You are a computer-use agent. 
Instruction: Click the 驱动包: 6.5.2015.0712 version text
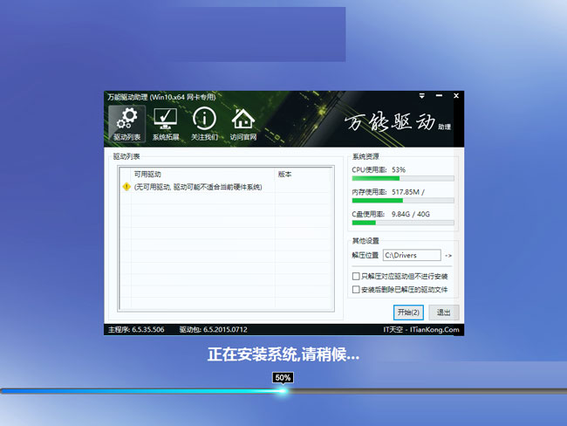pyautogui.click(x=214, y=330)
